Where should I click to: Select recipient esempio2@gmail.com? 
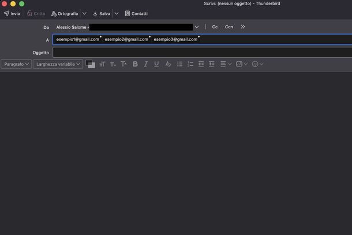[x=126, y=39]
